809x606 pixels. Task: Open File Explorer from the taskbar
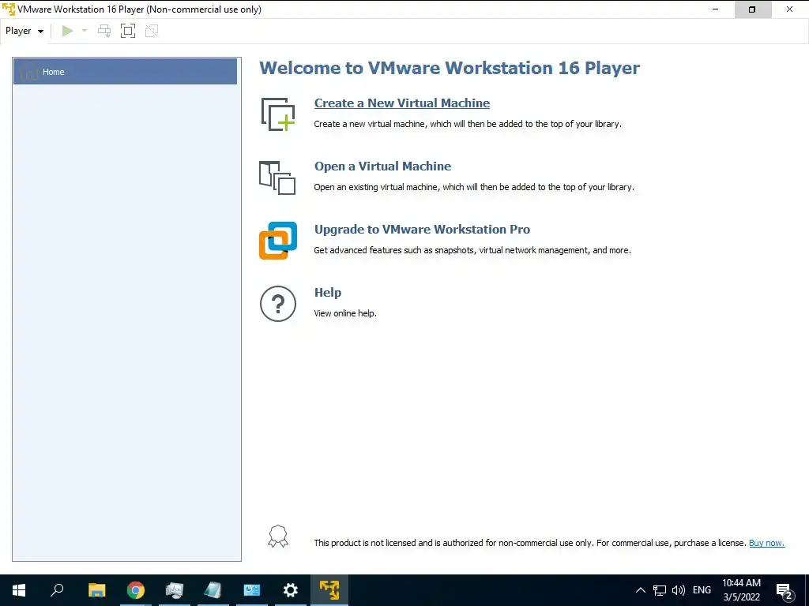coord(96,590)
